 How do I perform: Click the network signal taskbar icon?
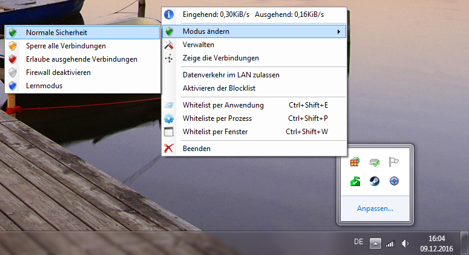point(390,244)
